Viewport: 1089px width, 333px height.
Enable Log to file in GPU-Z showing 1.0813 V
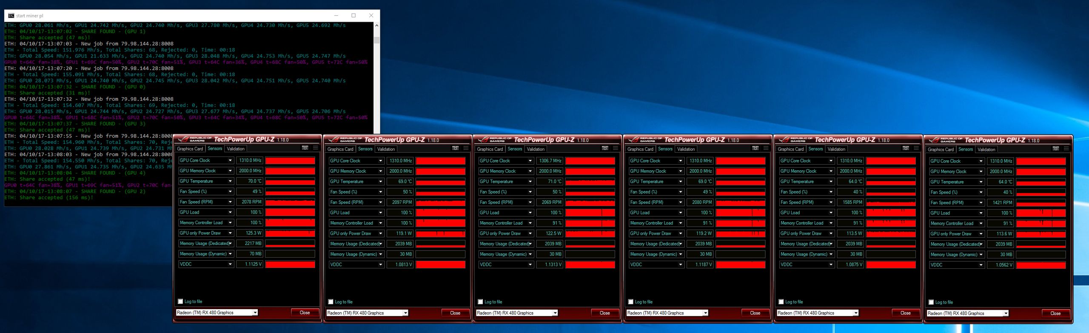[331, 302]
